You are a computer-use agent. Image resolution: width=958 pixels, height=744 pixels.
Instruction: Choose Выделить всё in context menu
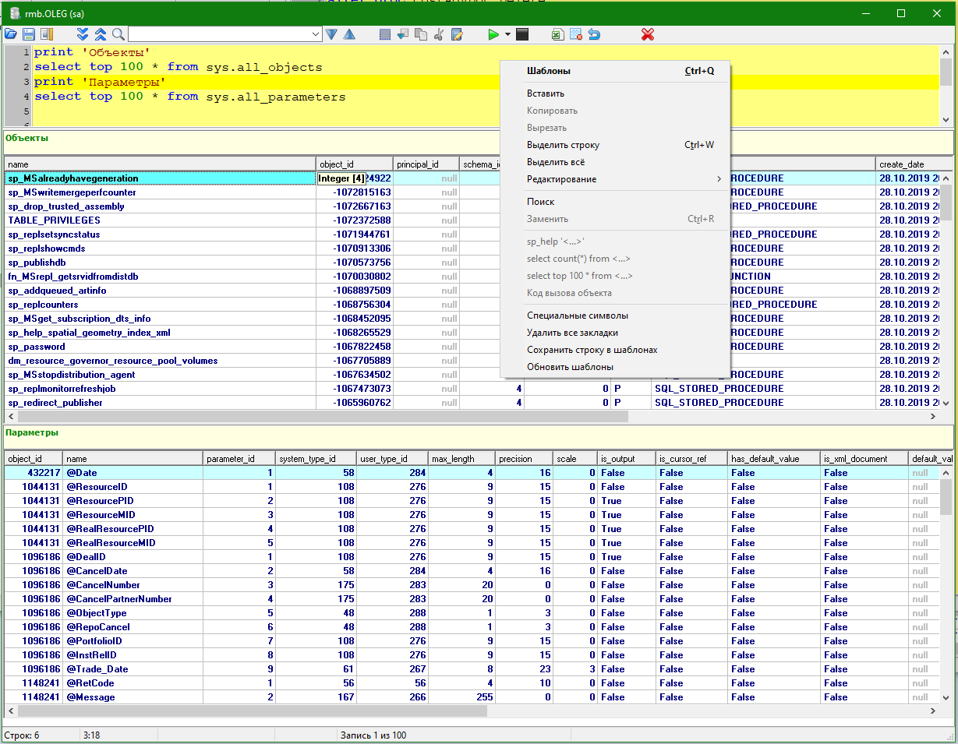[555, 162]
